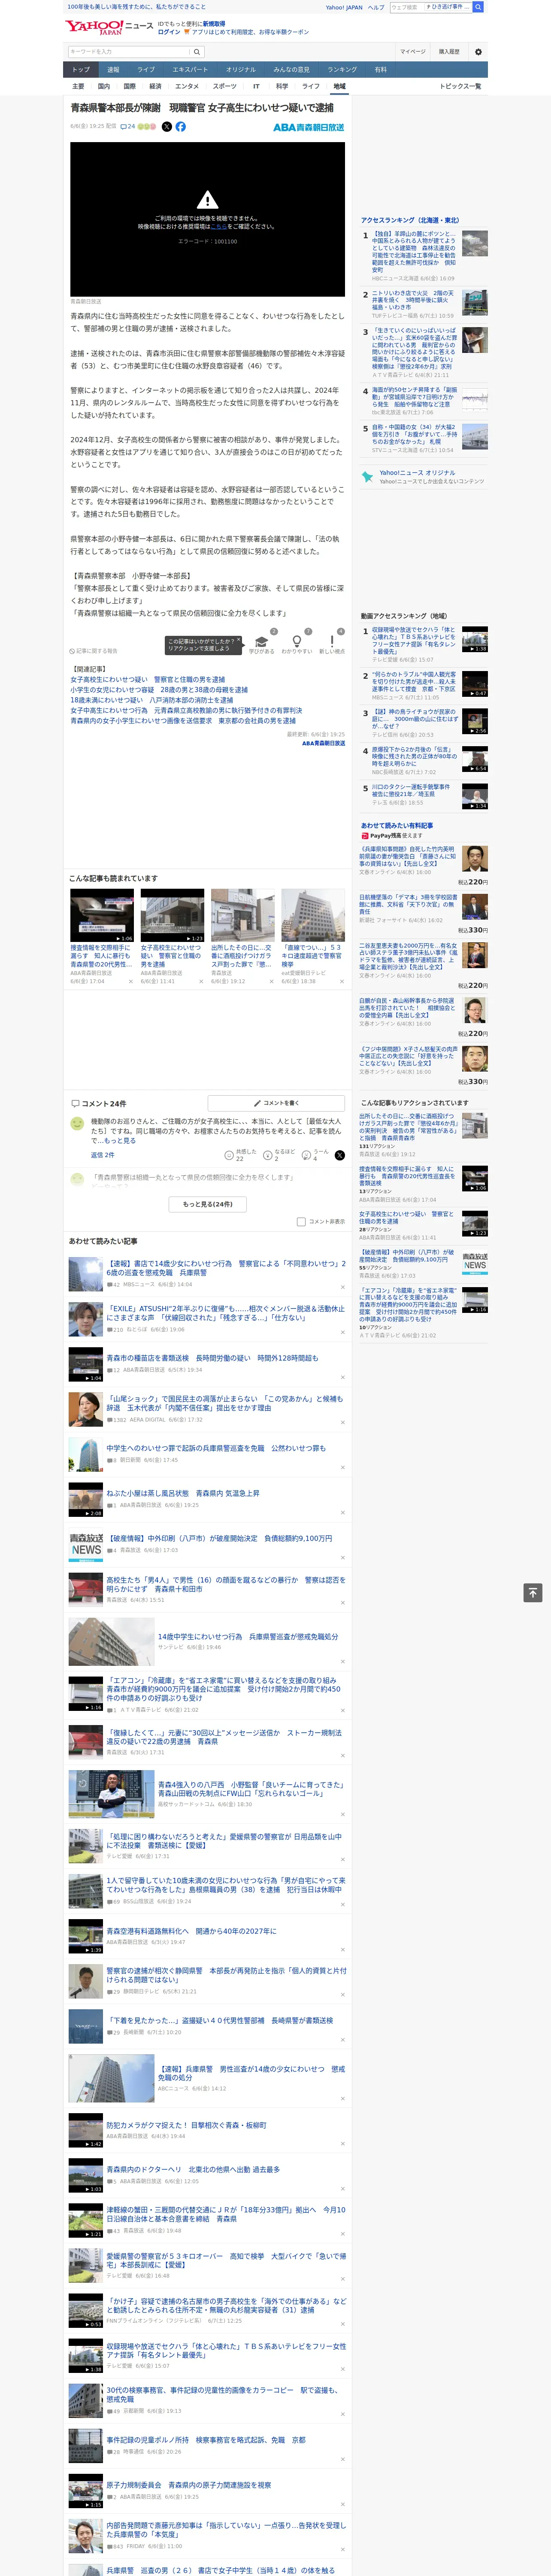Open 高校生たち「男4人」で男性(16) article
The height and width of the screenshot is (2576, 551).
click(x=226, y=1584)
